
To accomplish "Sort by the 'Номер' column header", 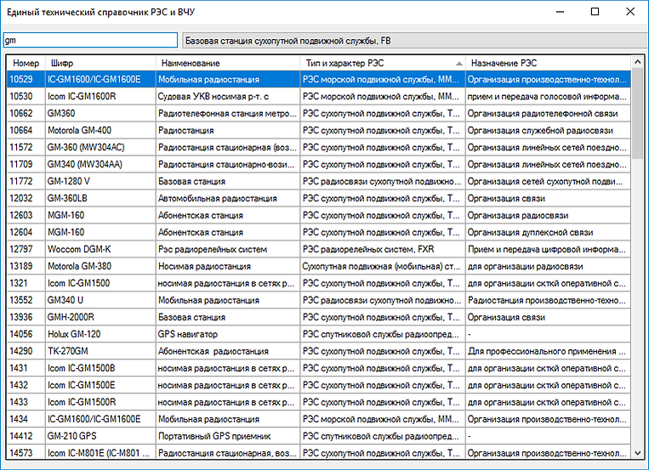I will pos(26,63).
